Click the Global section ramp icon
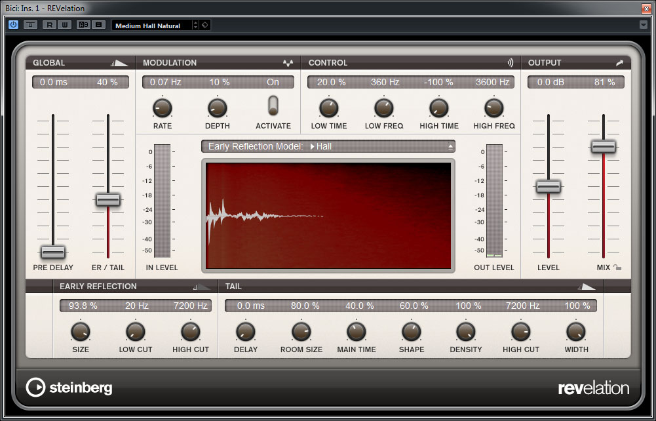Viewport: 656px width, 421px height. (x=119, y=63)
